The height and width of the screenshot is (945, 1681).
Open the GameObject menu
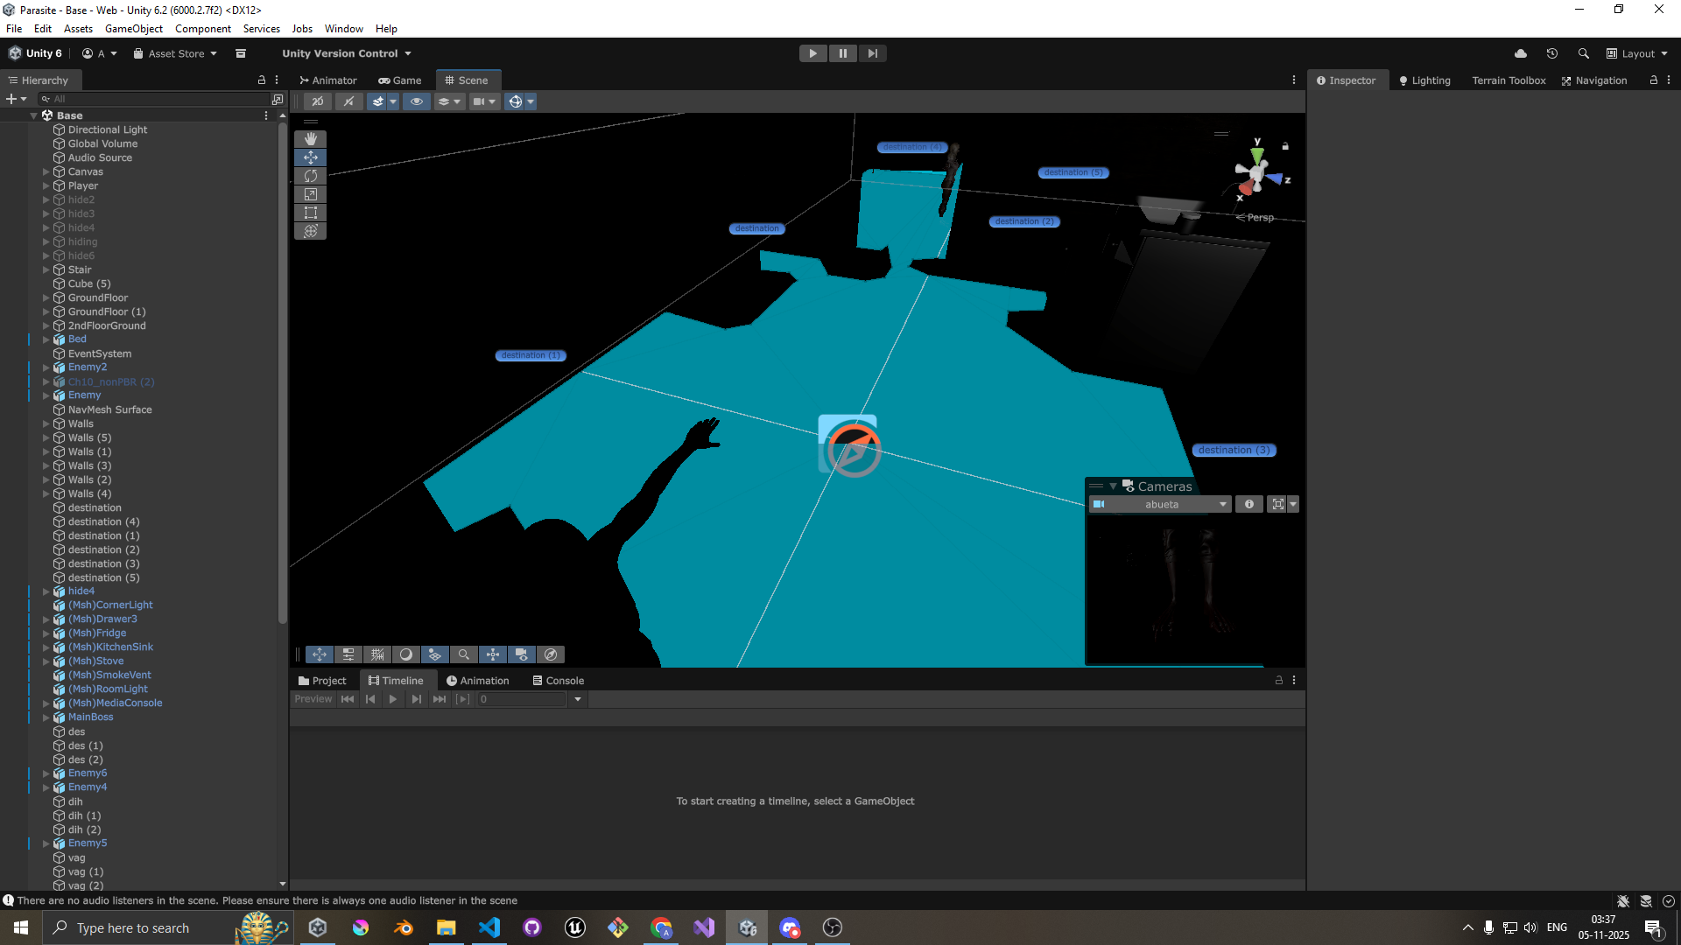(x=133, y=28)
